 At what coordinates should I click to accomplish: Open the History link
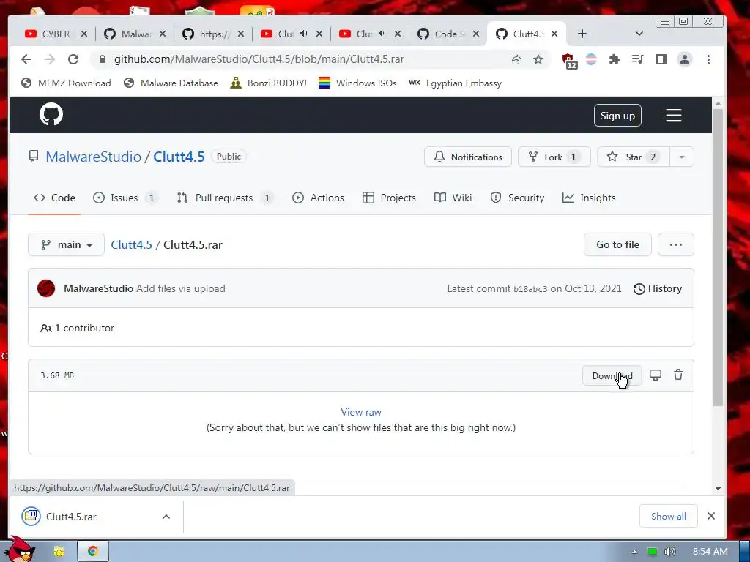click(x=658, y=288)
